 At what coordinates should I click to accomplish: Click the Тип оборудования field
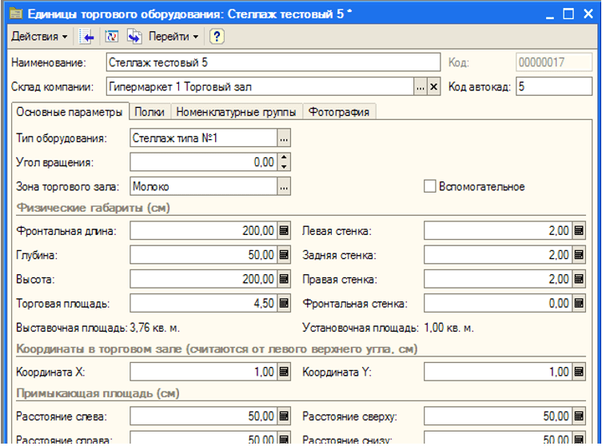click(x=204, y=137)
